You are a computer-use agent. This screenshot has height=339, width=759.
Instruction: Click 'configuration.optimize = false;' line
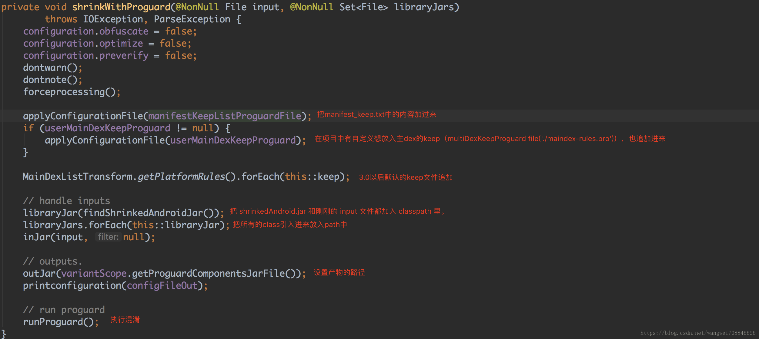[x=107, y=43]
